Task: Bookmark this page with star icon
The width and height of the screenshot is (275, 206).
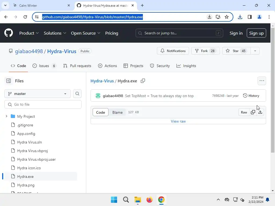Action: coord(227,17)
